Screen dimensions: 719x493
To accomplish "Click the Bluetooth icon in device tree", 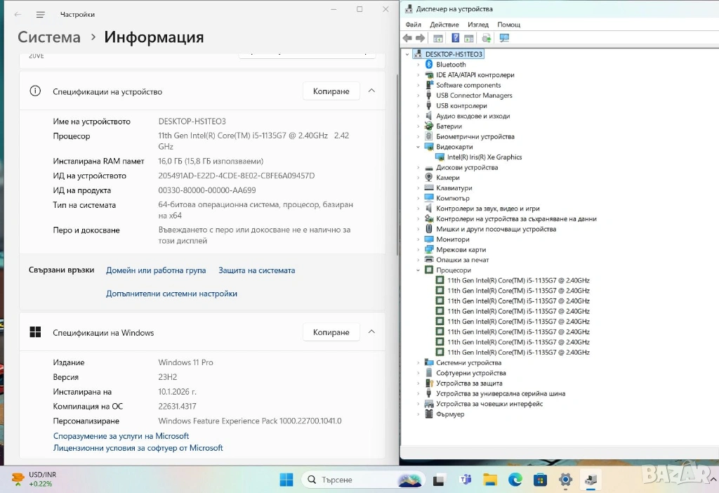I will pyautogui.click(x=429, y=65).
